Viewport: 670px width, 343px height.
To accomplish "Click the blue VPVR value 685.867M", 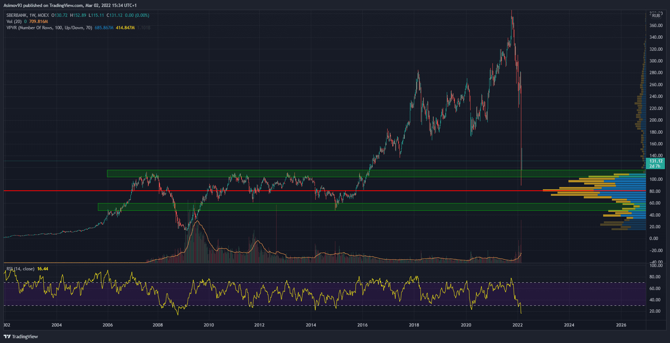I will coord(104,28).
